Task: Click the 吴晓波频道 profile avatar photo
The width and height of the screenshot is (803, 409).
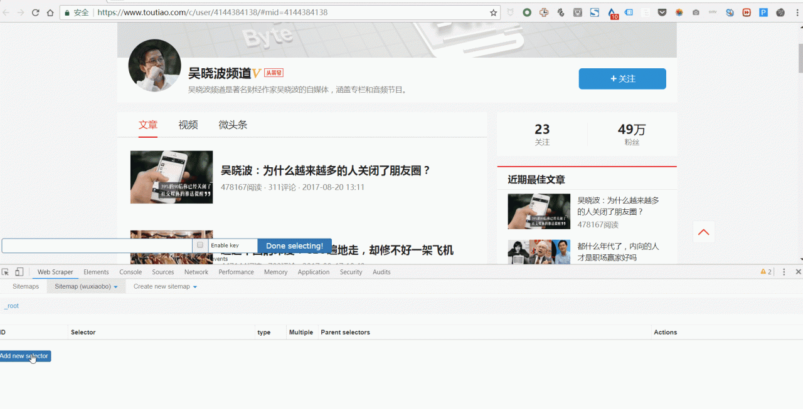Action: 155,65
